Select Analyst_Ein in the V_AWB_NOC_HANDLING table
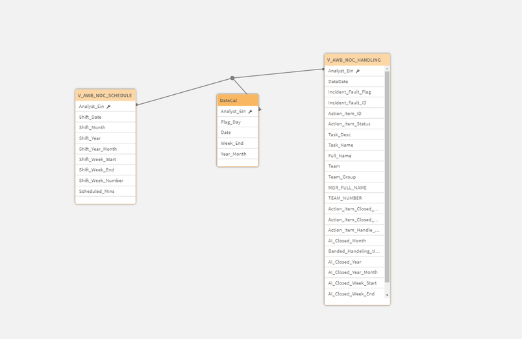This screenshot has height=339, width=522. (x=354, y=71)
